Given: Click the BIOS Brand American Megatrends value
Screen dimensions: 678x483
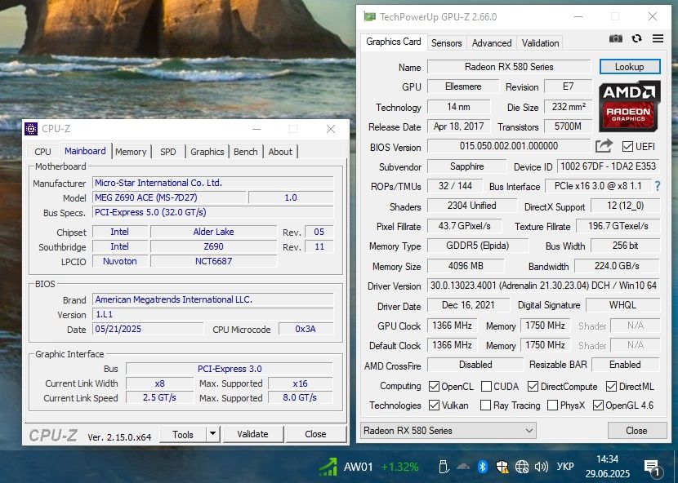Looking at the screenshot, I should click(x=212, y=299).
